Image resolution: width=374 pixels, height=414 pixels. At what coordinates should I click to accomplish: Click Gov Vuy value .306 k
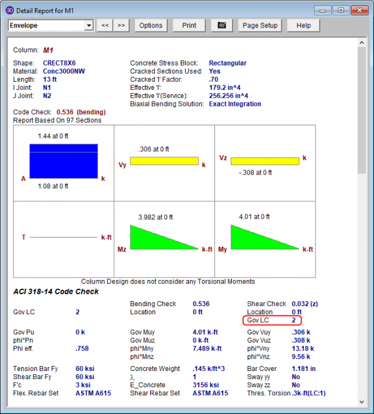(301, 332)
